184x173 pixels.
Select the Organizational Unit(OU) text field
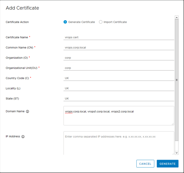(x=119, y=68)
